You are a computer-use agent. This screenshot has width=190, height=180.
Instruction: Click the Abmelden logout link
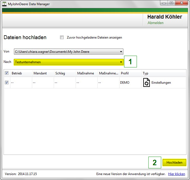tap(155, 23)
